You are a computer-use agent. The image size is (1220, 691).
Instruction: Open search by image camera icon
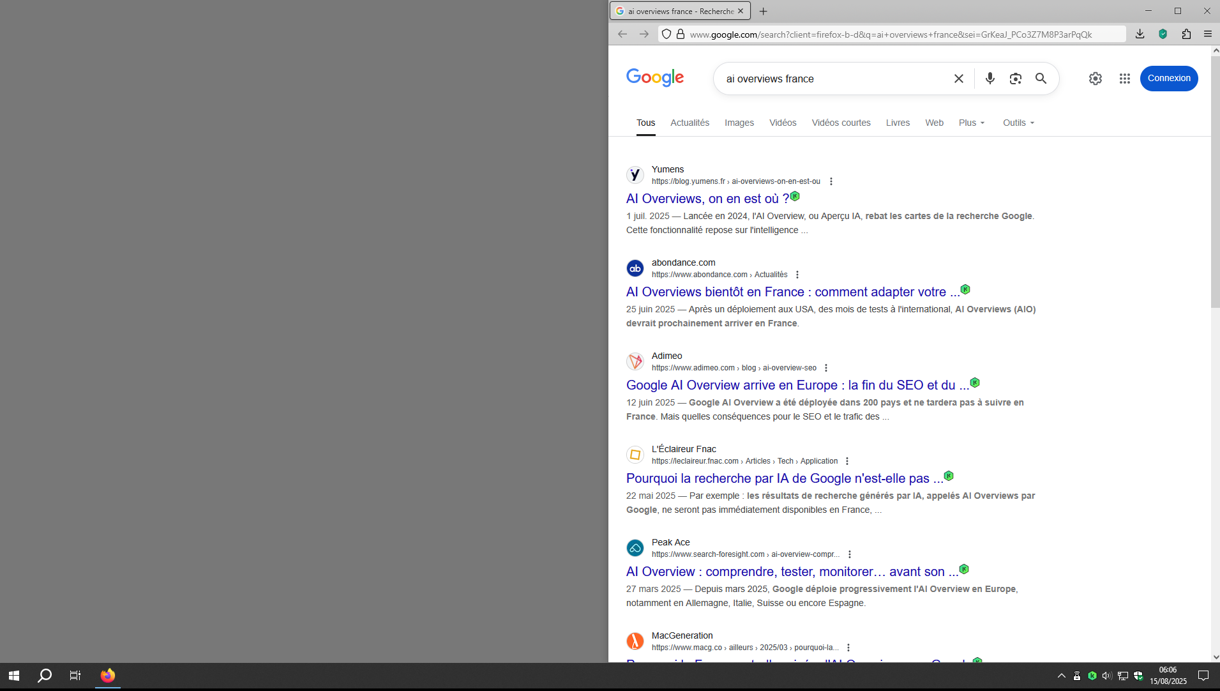(1016, 79)
